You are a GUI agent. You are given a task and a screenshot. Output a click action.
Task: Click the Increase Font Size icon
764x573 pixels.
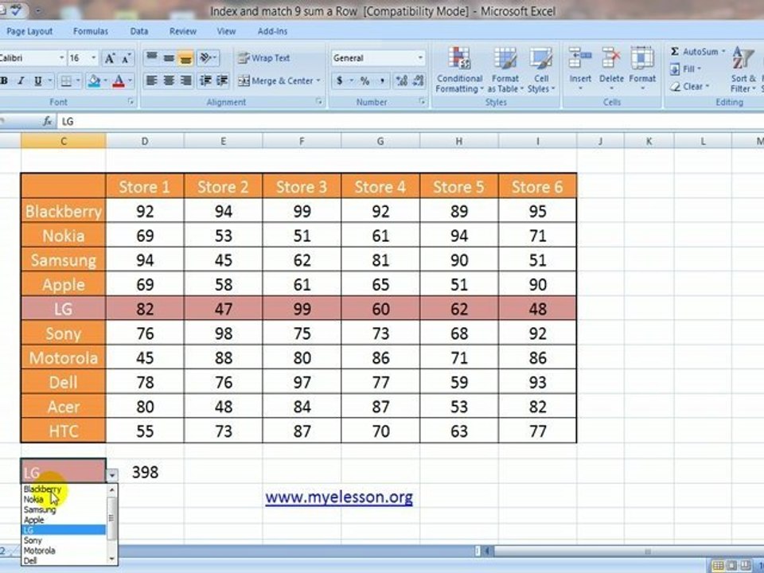pyautogui.click(x=110, y=58)
